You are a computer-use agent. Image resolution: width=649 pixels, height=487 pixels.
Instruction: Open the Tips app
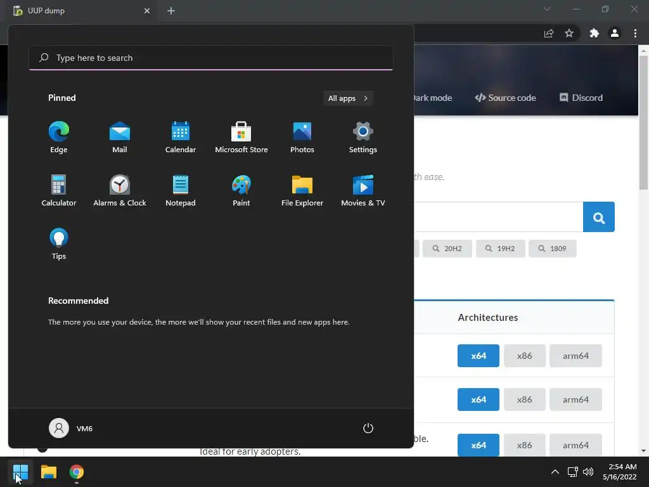pos(59,244)
